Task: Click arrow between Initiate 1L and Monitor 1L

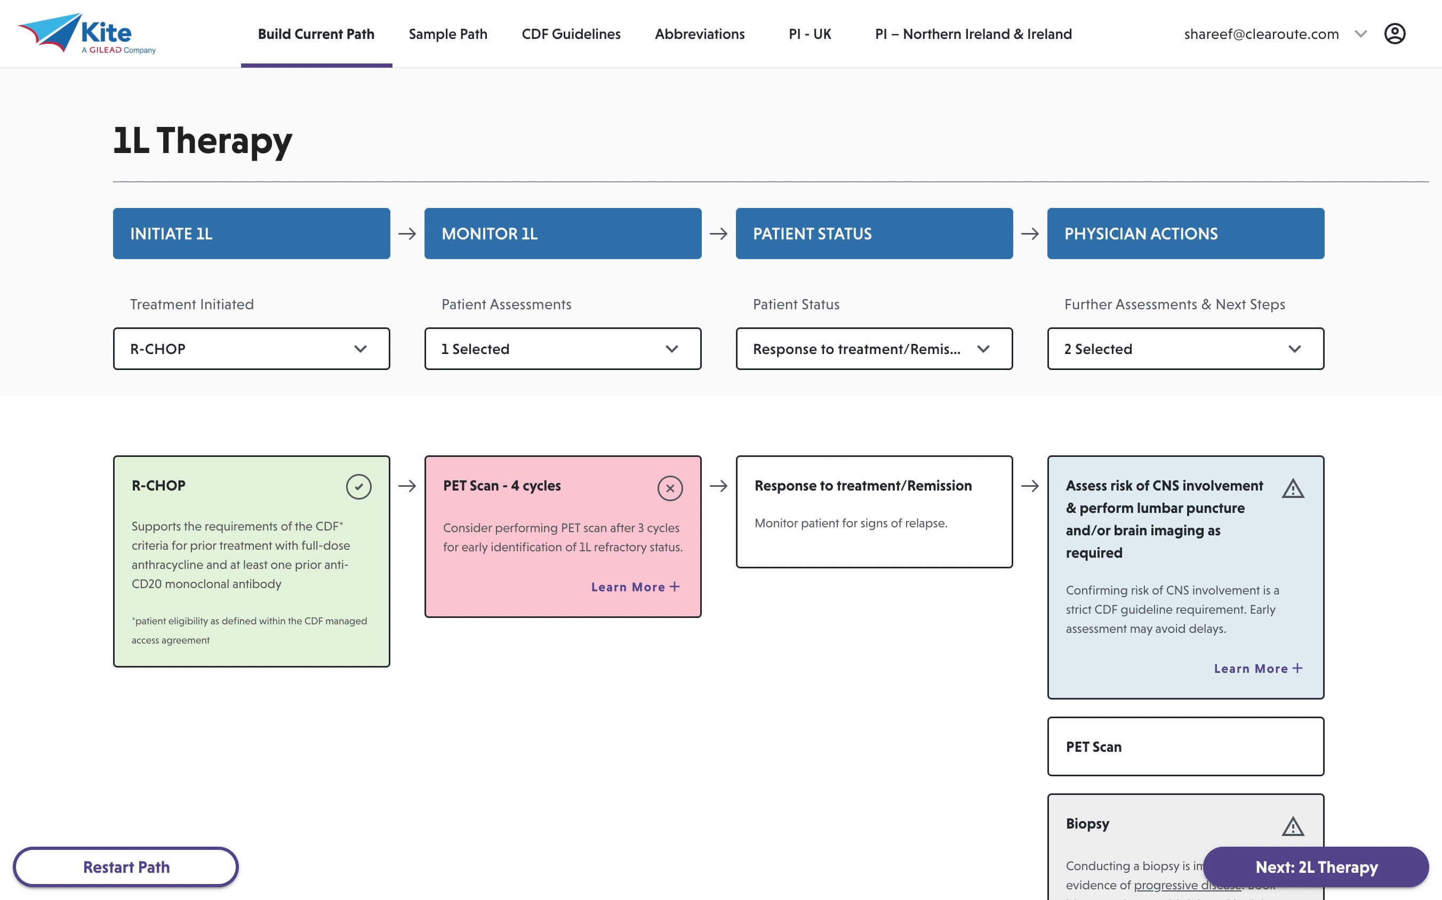Action: click(x=407, y=234)
